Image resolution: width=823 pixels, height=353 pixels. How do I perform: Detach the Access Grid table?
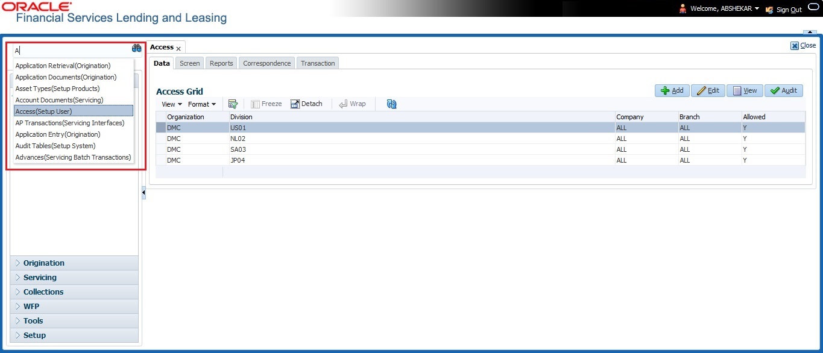pyautogui.click(x=306, y=104)
